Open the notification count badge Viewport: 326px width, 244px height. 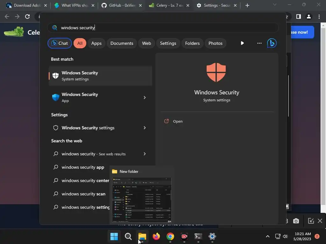[317, 236]
